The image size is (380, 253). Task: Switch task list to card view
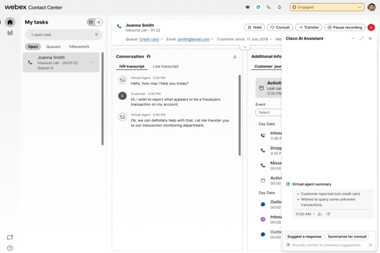pos(91,22)
